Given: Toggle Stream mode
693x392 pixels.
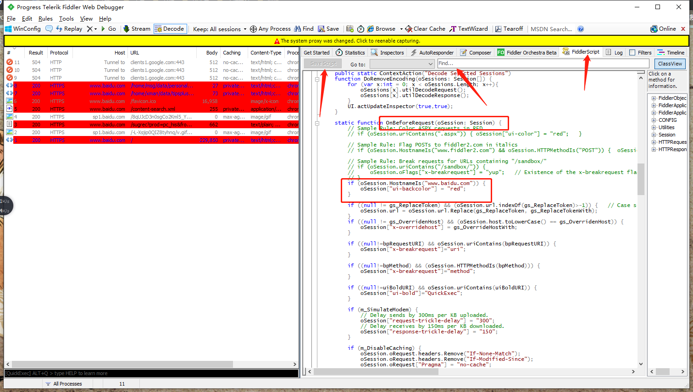Looking at the screenshot, I should 136,28.
